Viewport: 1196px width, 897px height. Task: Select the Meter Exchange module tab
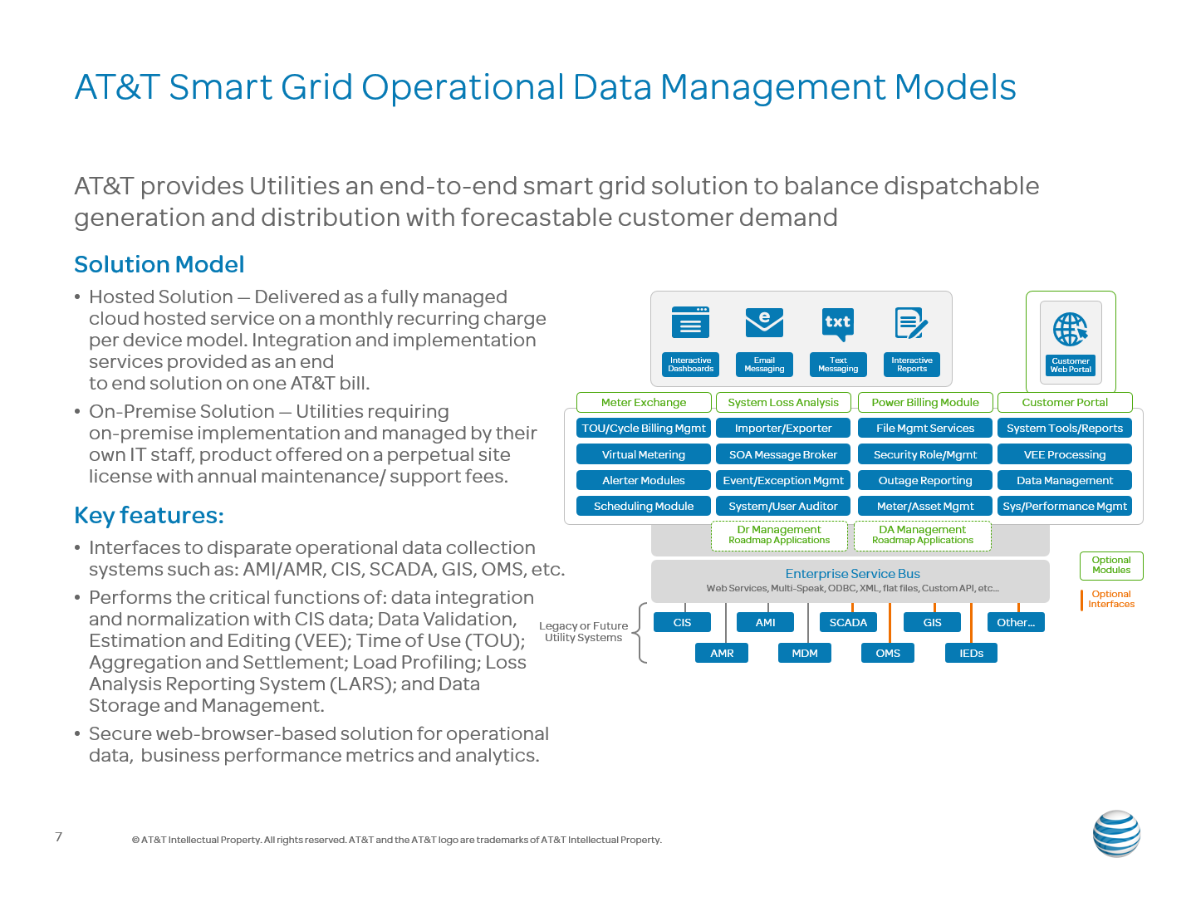click(x=644, y=402)
